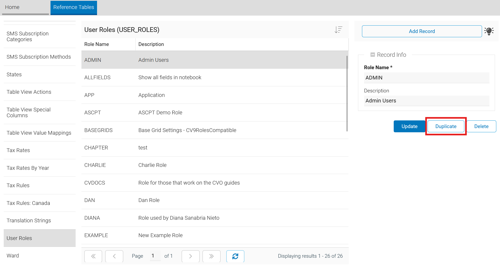
Task: Sort by the Role Name column header
Action: (x=108, y=44)
